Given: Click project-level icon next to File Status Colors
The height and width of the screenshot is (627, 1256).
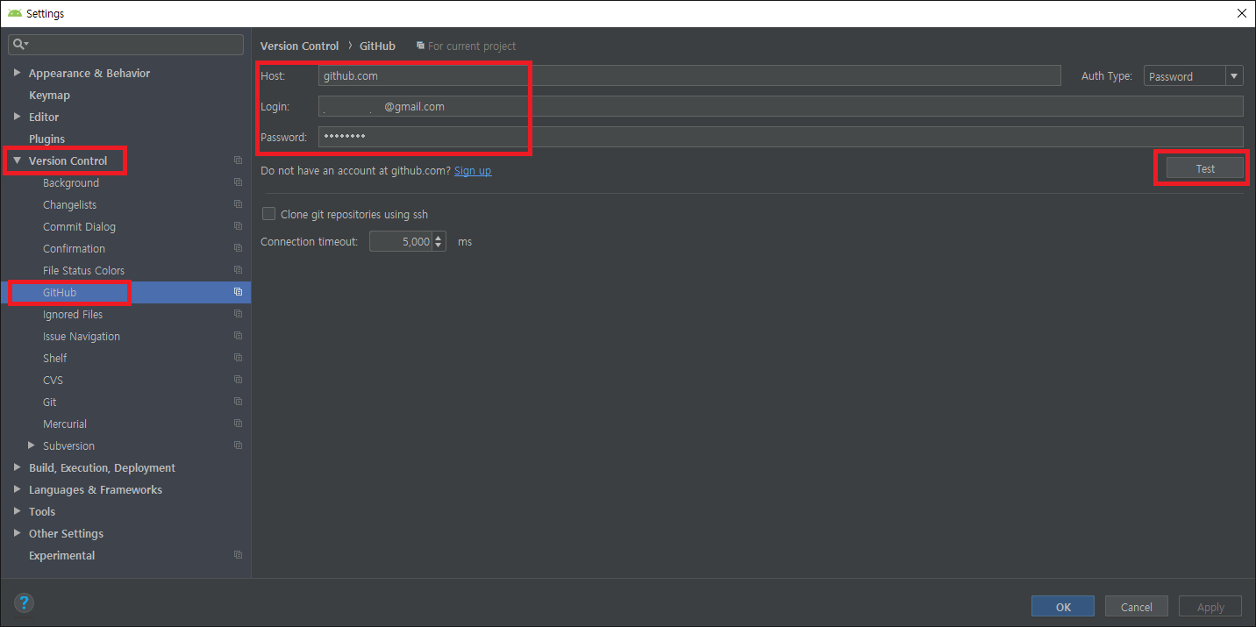Looking at the screenshot, I should pos(238,270).
